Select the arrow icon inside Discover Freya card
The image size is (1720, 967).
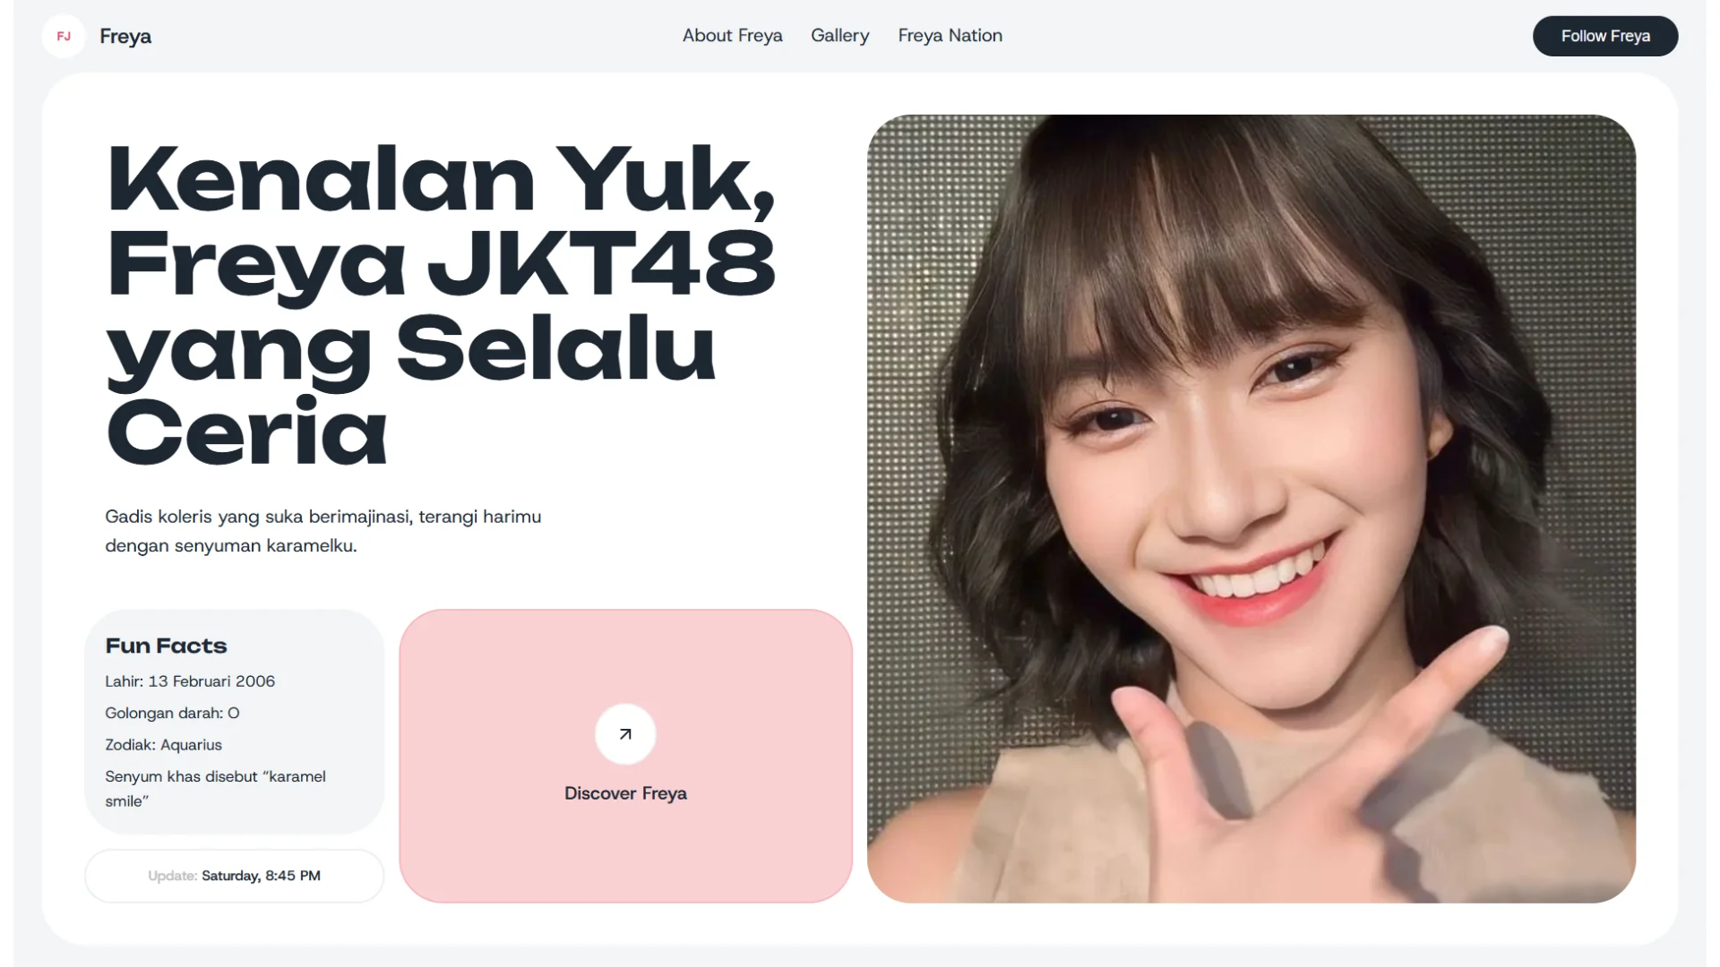click(625, 734)
